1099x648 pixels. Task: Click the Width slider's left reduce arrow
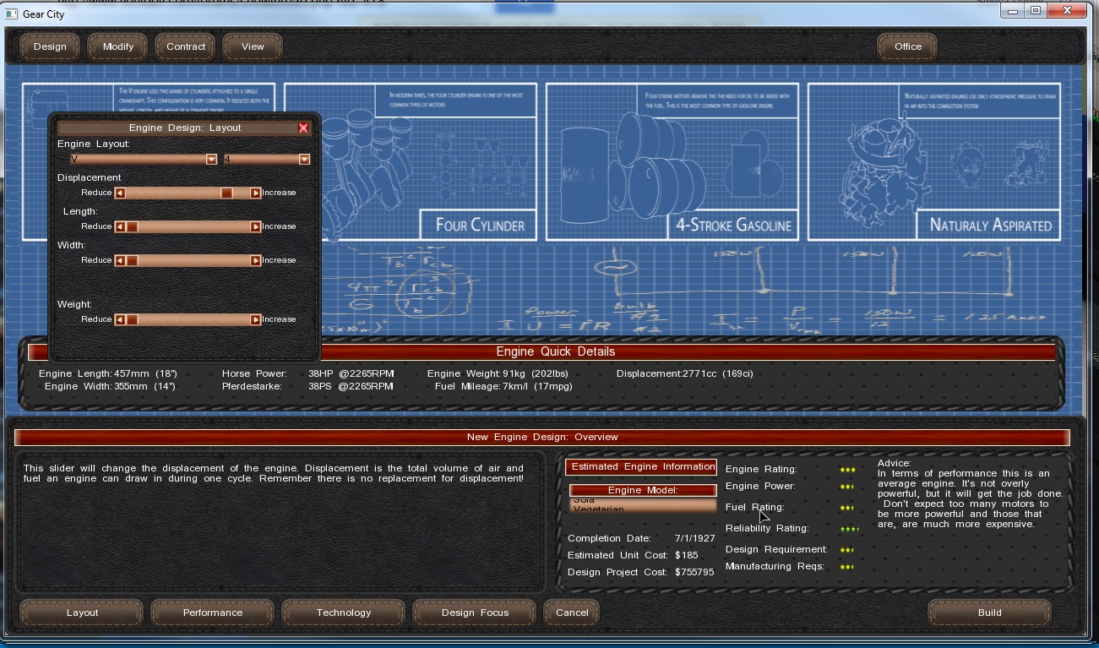[x=120, y=260]
